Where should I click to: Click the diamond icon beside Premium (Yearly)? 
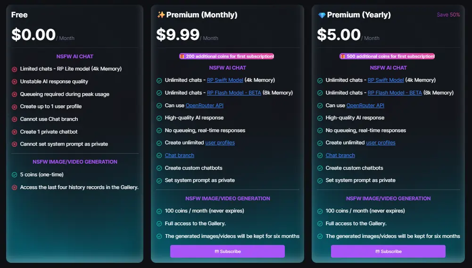[322, 15]
